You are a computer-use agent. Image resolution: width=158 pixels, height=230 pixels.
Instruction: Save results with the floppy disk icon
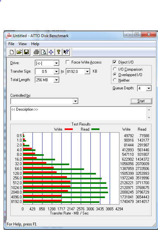click(x=26, y=52)
